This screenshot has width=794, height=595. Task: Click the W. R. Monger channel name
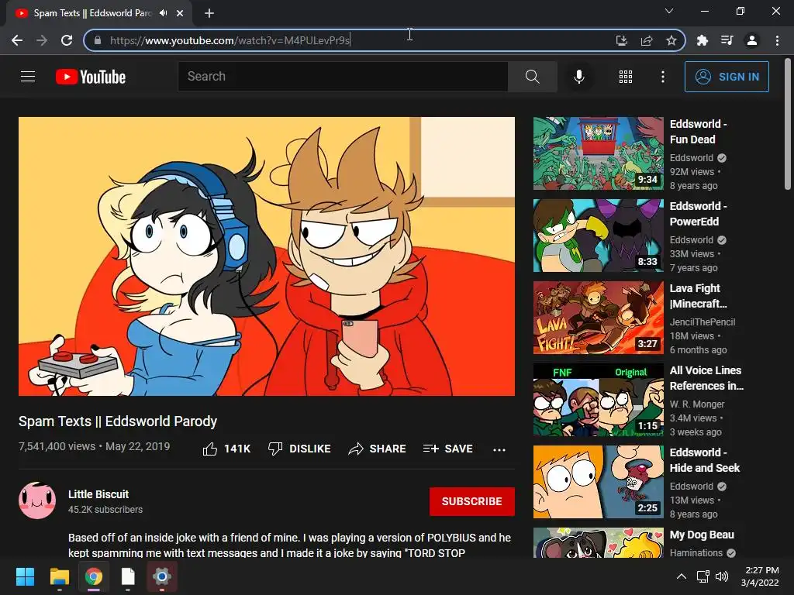coord(697,404)
